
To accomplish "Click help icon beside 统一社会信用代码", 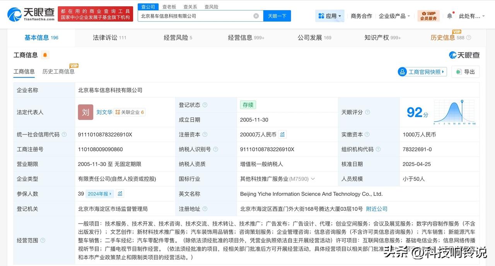I will (64, 135).
